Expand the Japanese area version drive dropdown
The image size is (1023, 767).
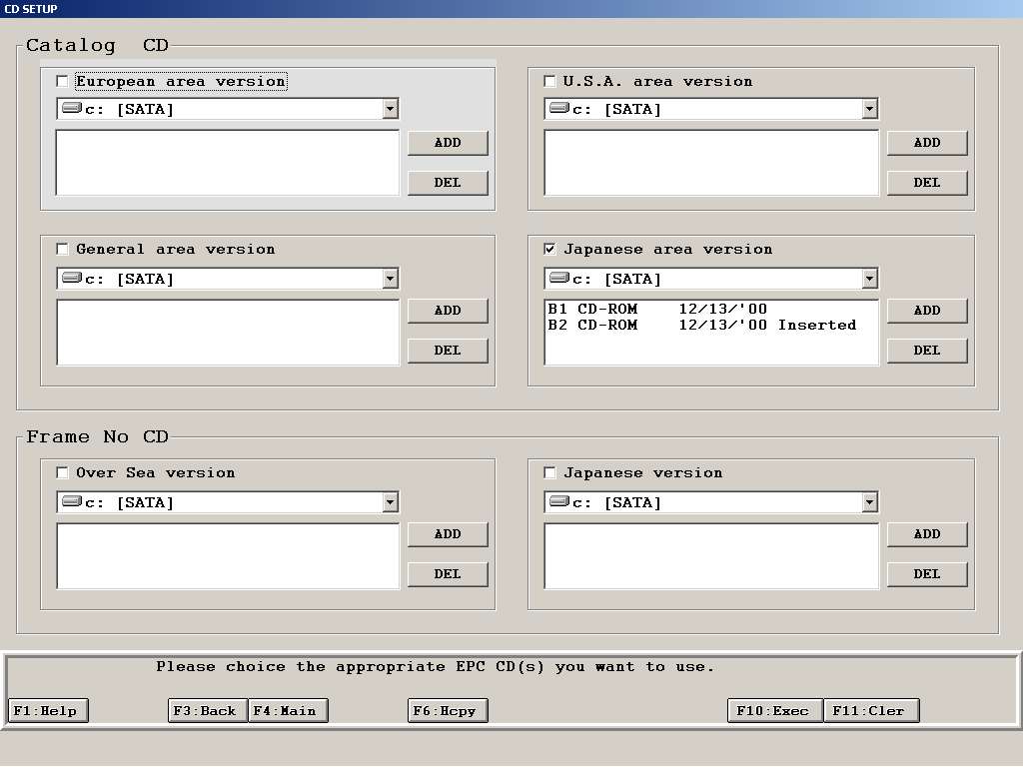pyautogui.click(x=869, y=279)
